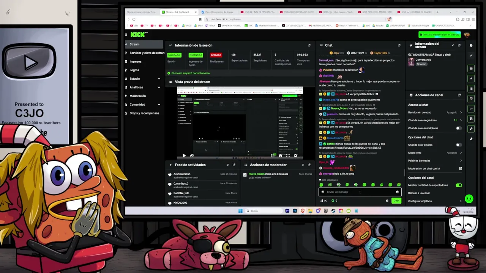Send message with the green Chat button
Screen dimensions: 486x273
[x=396, y=201]
